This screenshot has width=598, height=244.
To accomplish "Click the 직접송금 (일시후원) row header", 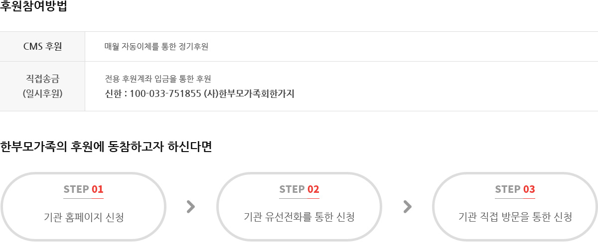I will tap(42, 86).
